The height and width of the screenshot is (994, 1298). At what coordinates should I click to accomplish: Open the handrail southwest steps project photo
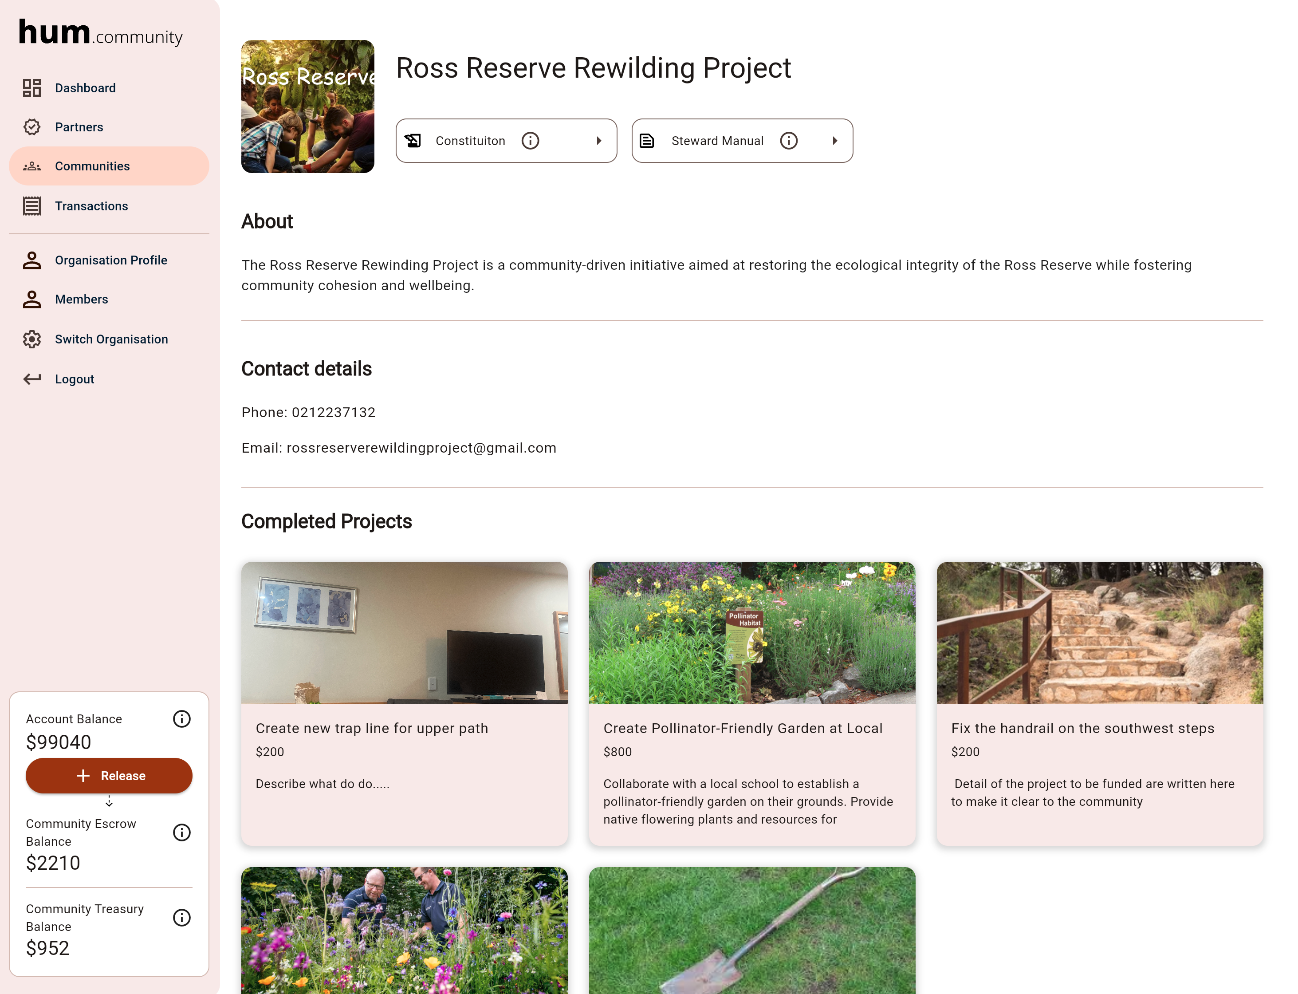point(1099,632)
